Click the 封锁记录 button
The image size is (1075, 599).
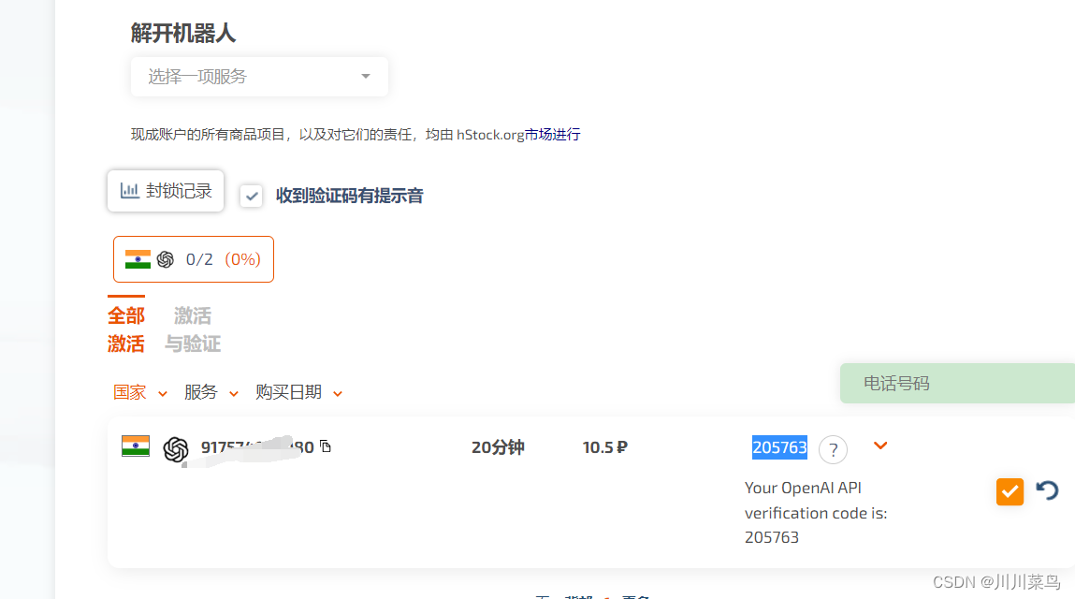click(x=166, y=190)
